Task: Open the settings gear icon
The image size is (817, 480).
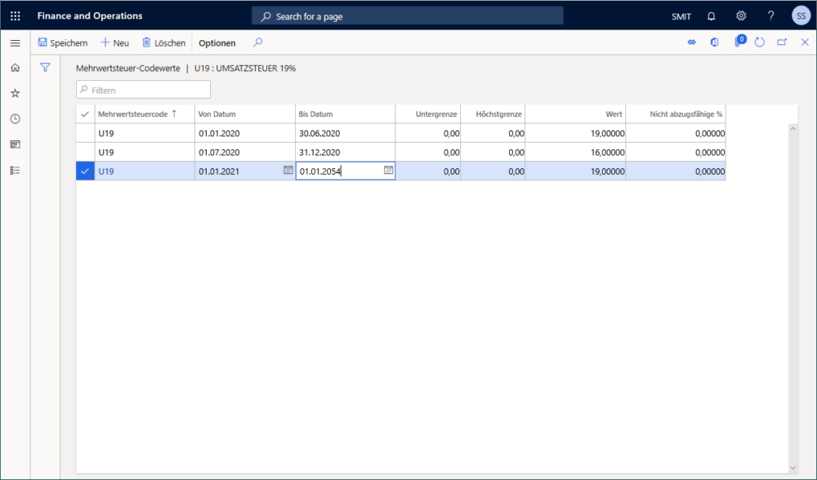Action: tap(741, 16)
